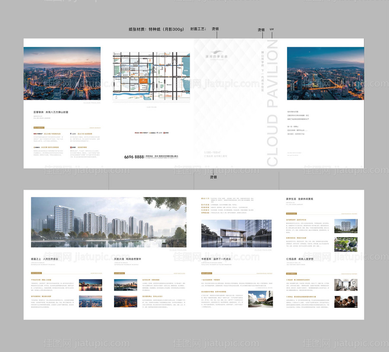Click the vertical CLOUD PAVILION title text
The height and width of the screenshot is (352, 389).
(272, 103)
